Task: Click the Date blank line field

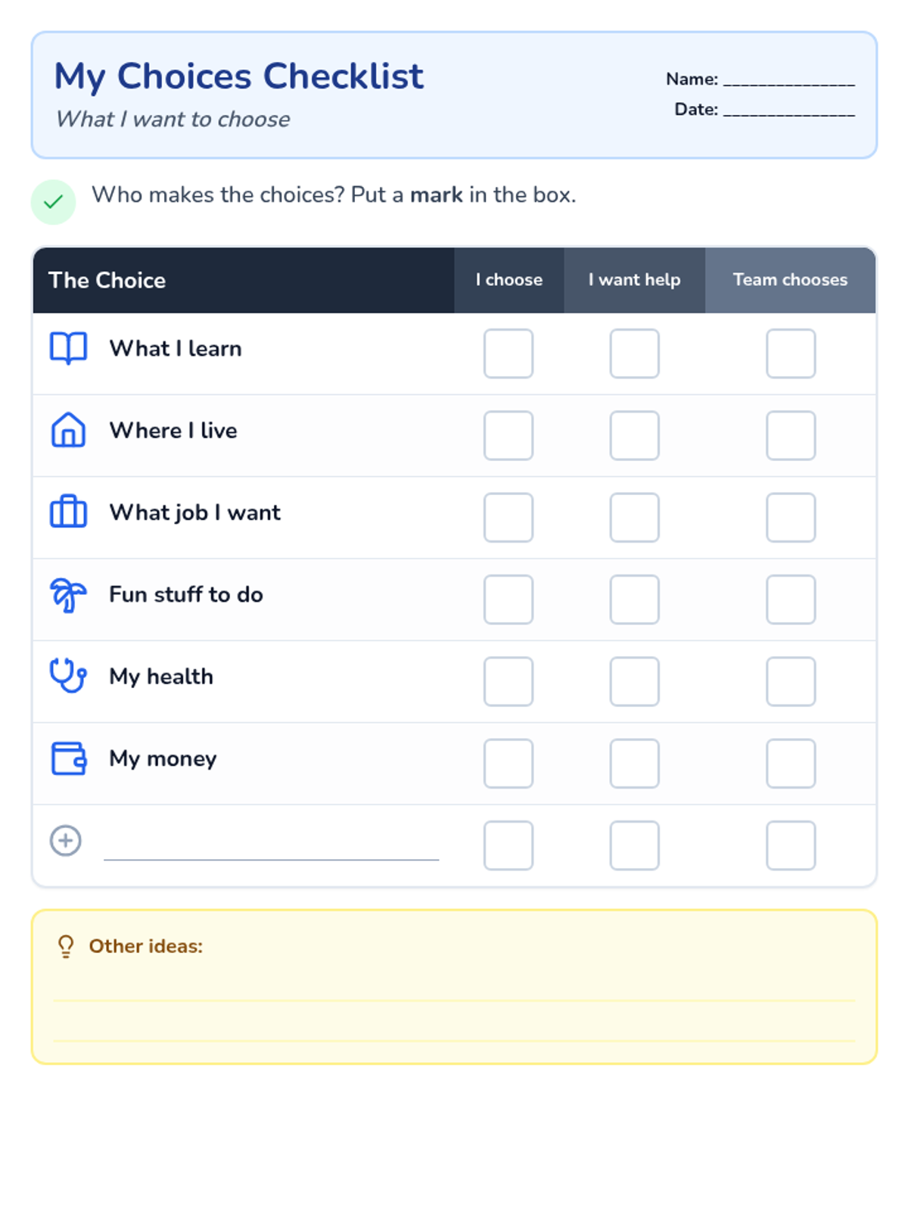Action: (x=788, y=111)
